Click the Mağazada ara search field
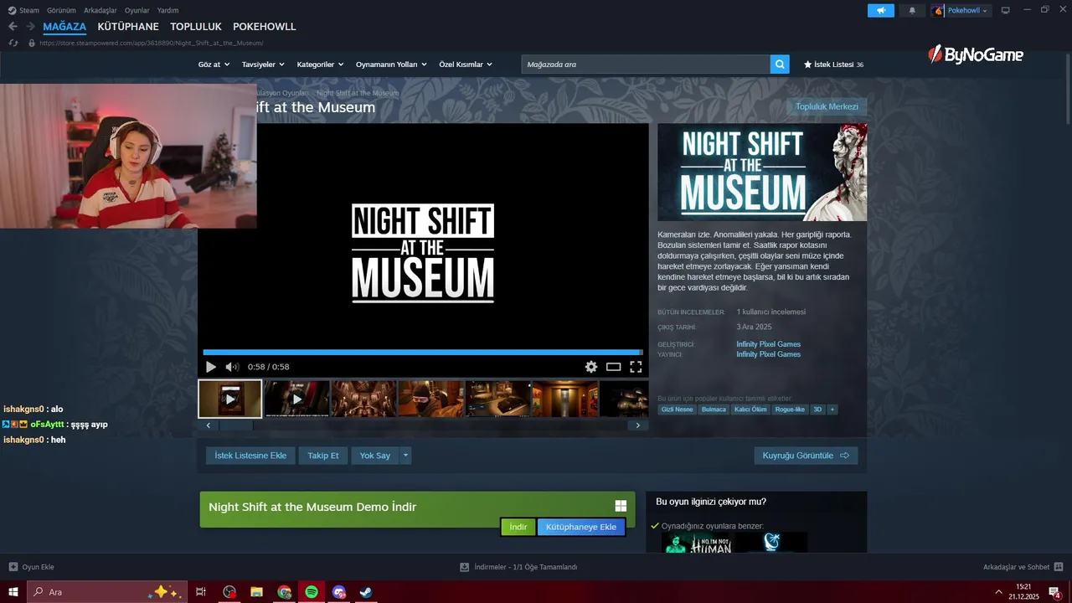 coord(646,64)
